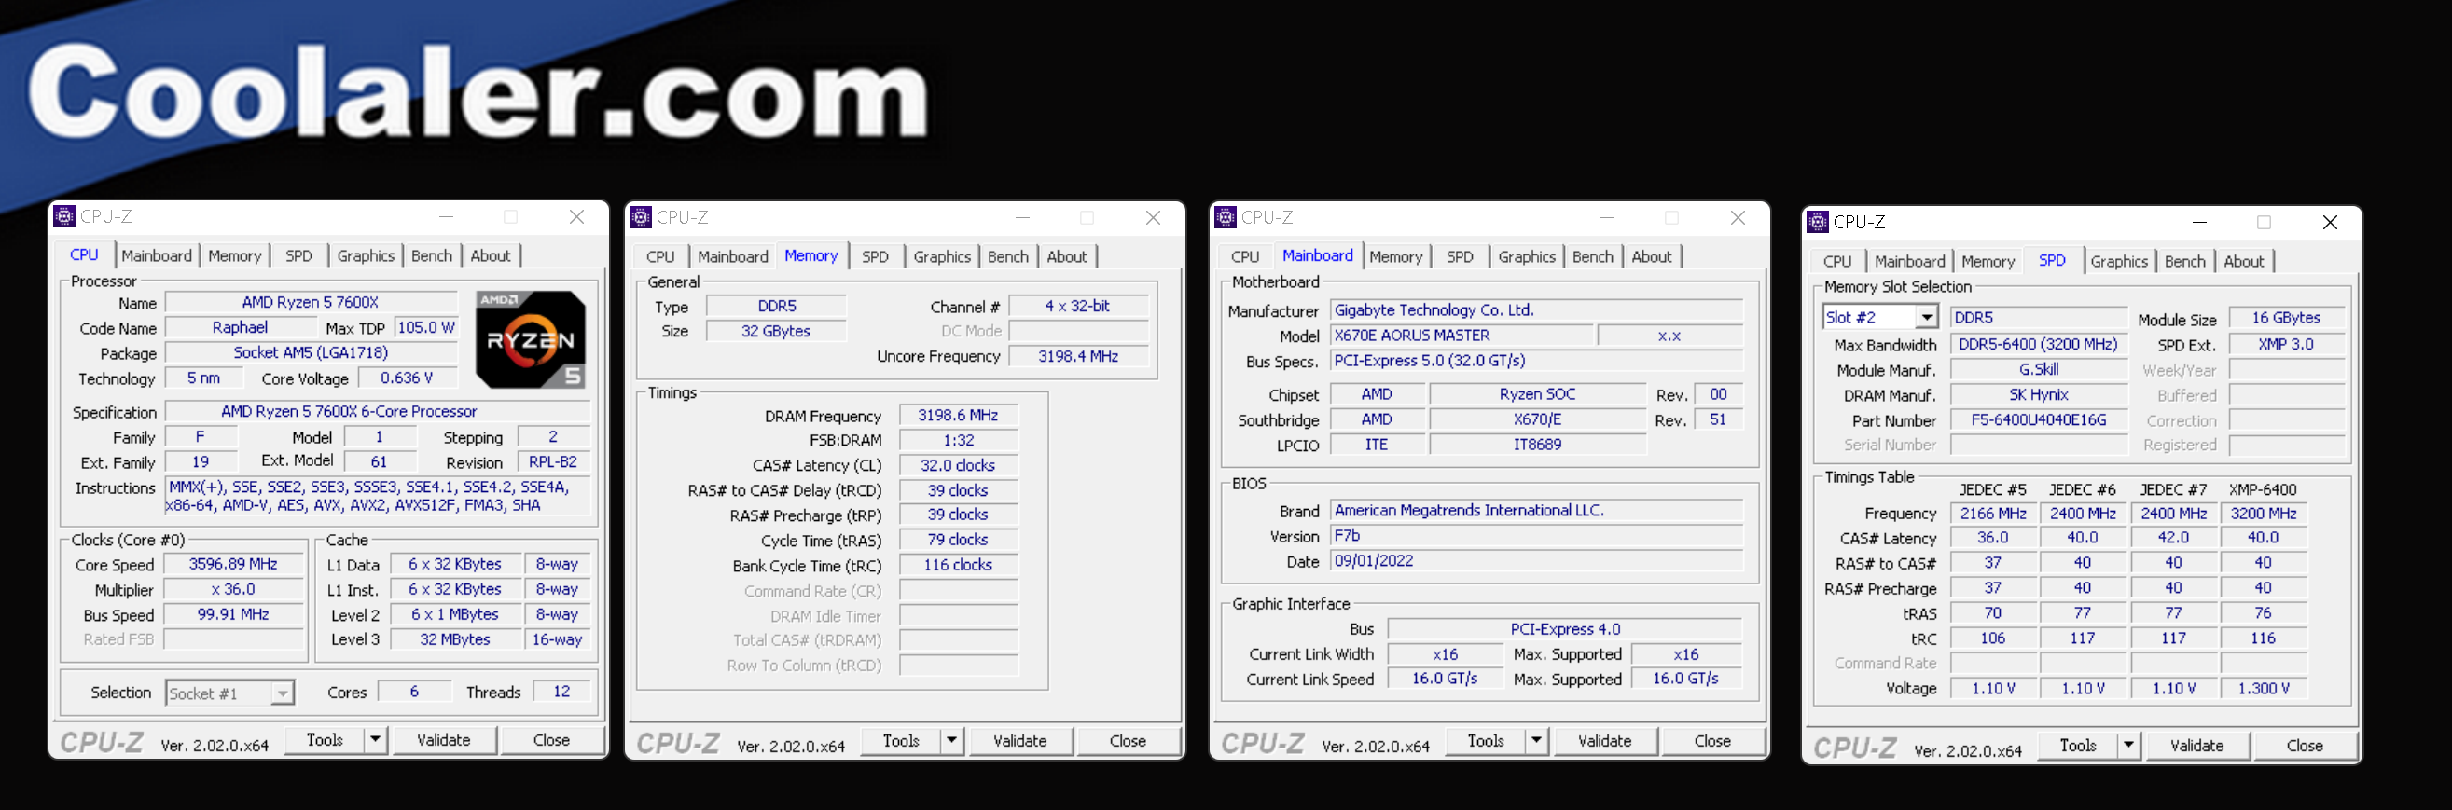Switch to CPU tab in Mainboard window
Image resolution: width=2452 pixels, height=810 pixels.
click(1244, 257)
